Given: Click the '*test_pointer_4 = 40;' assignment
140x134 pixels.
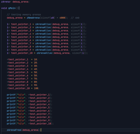Looking at the screenshot, I should coord(22,69).
